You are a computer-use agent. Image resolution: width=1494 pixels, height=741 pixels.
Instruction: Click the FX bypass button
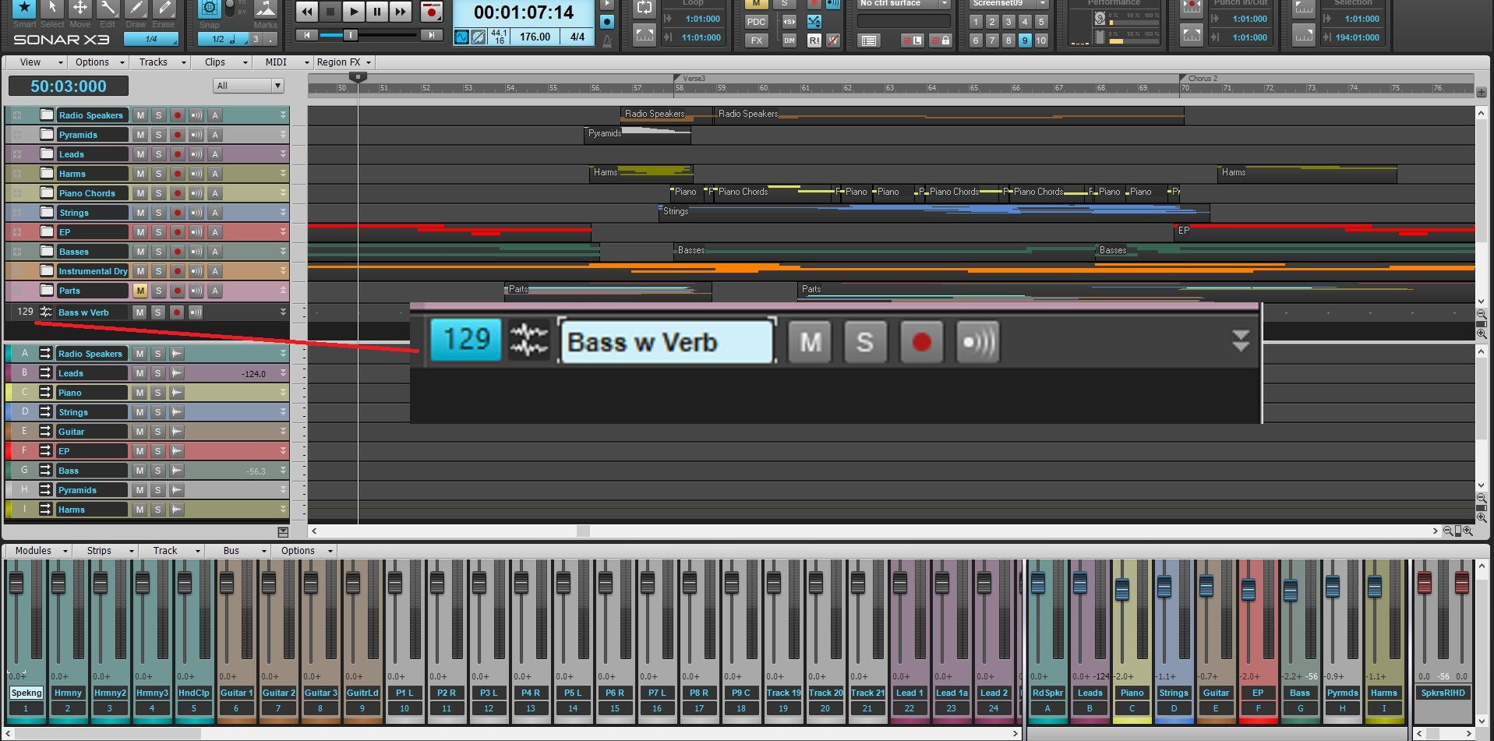(756, 41)
